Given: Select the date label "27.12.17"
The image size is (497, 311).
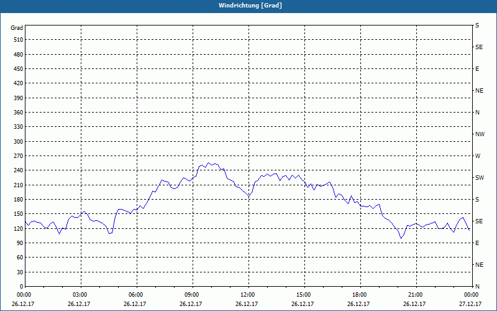Looking at the screenshot, I should (x=470, y=304).
